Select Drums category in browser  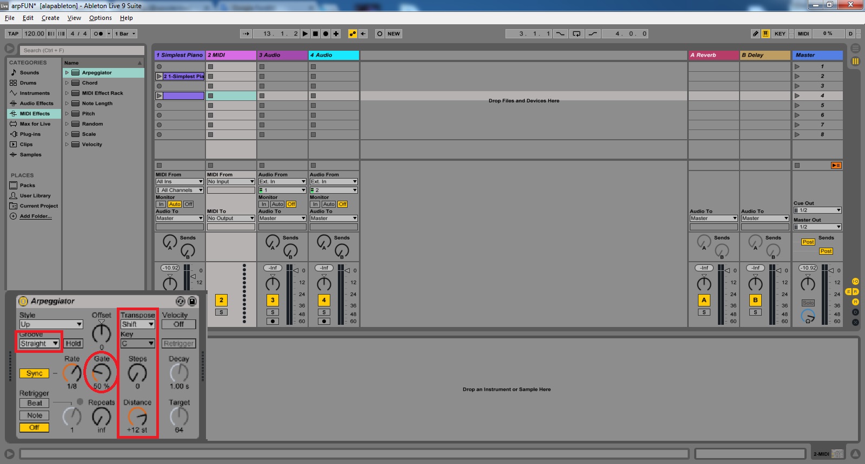[x=28, y=83]
